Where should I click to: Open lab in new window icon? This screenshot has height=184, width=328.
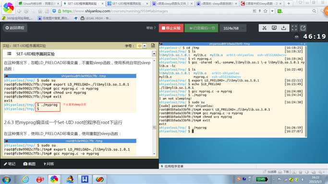tap(303, 28)
